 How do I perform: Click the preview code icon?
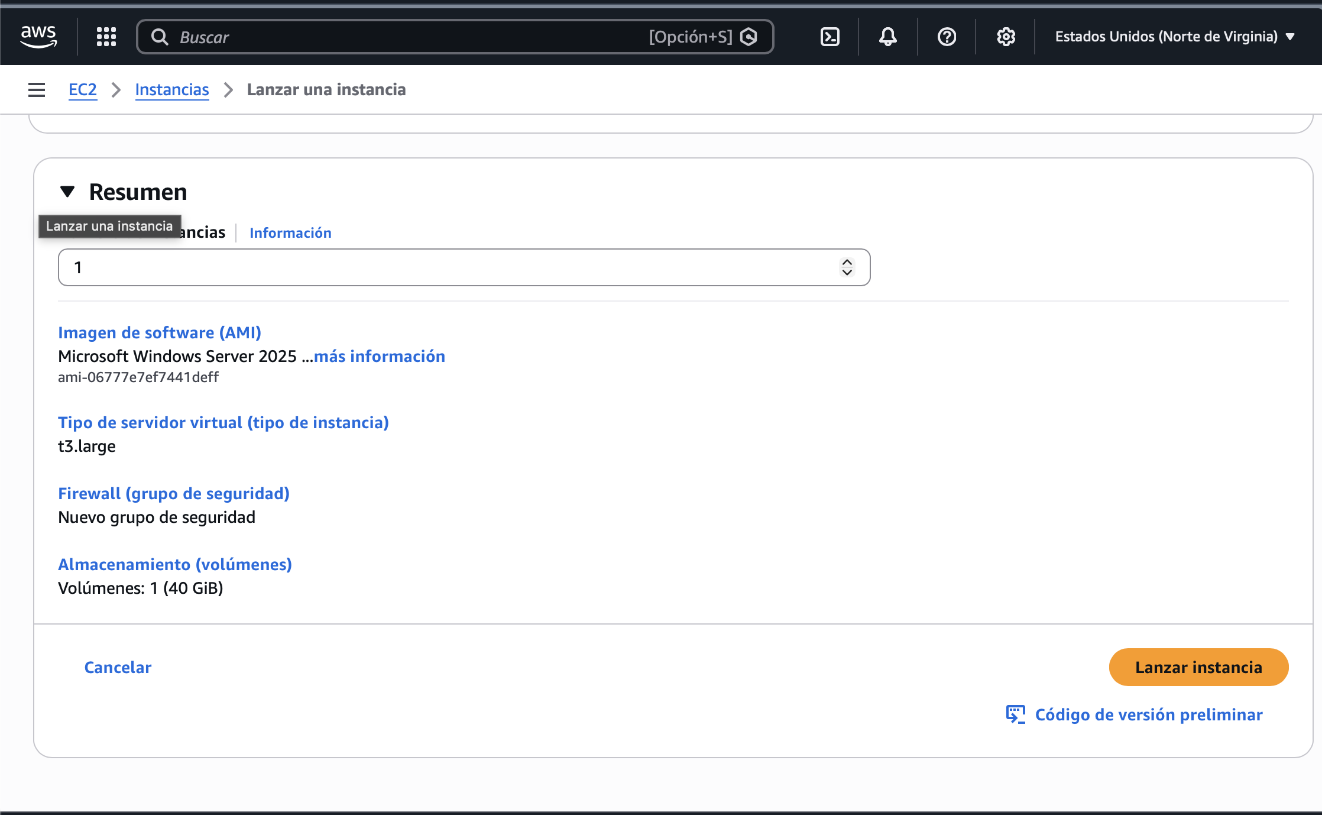1015,714
